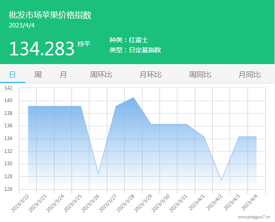Click the index value 134.283
The image size is (275, 222).
point(42,49)
